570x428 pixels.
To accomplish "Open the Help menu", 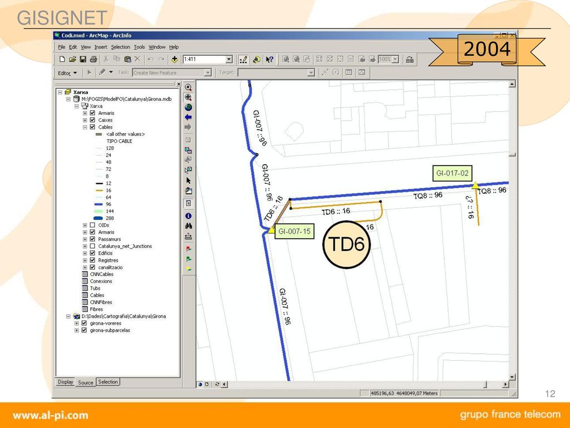I will (174, 47).
